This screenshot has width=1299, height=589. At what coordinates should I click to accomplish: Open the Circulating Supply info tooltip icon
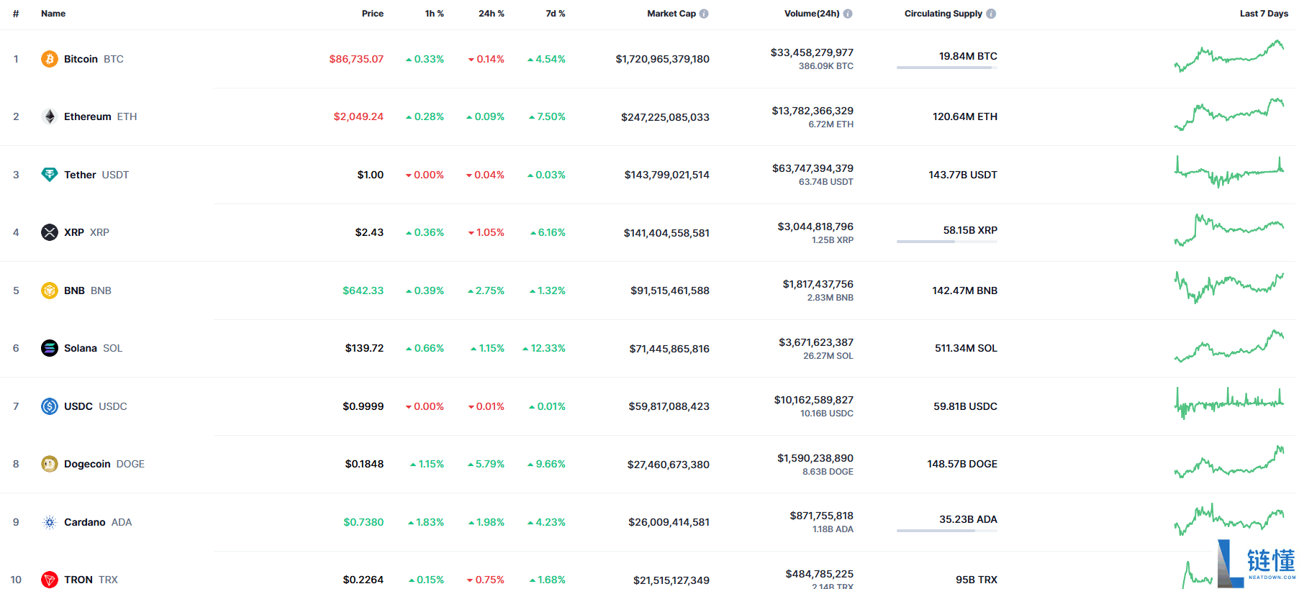click(991, 14)
